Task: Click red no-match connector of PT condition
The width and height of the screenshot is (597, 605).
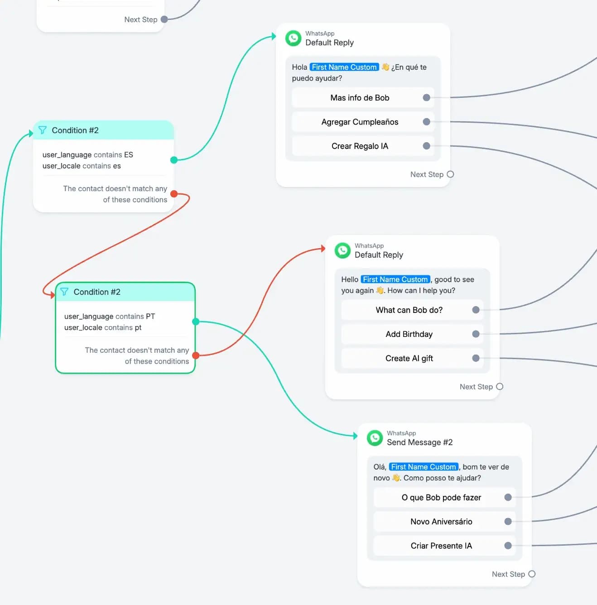Action: tap(196, 355)
